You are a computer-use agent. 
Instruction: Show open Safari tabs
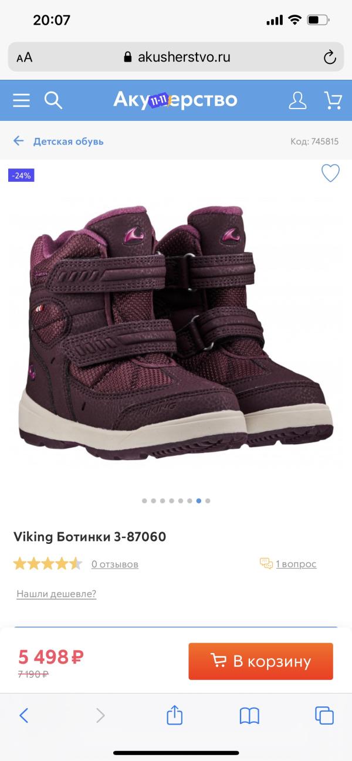click(324, 715)
